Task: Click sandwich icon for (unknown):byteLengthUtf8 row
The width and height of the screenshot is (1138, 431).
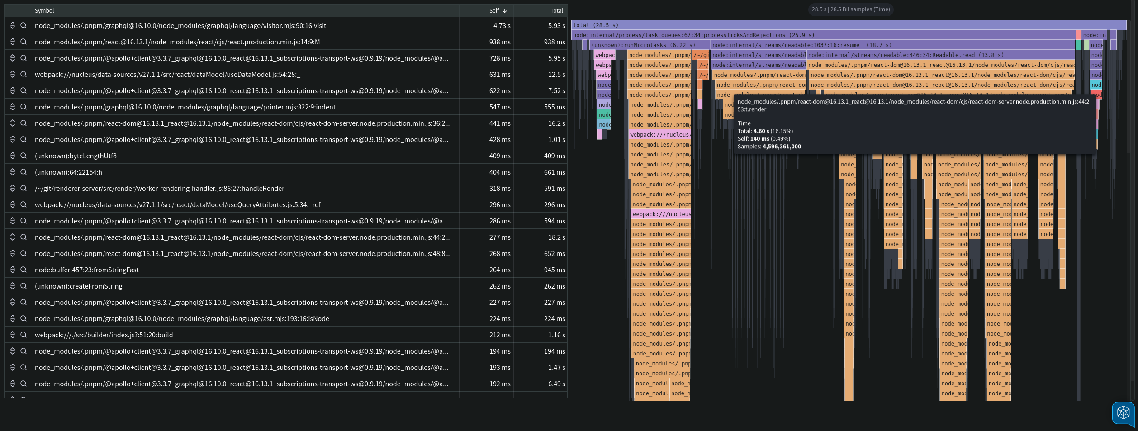Action: [13, 156]
